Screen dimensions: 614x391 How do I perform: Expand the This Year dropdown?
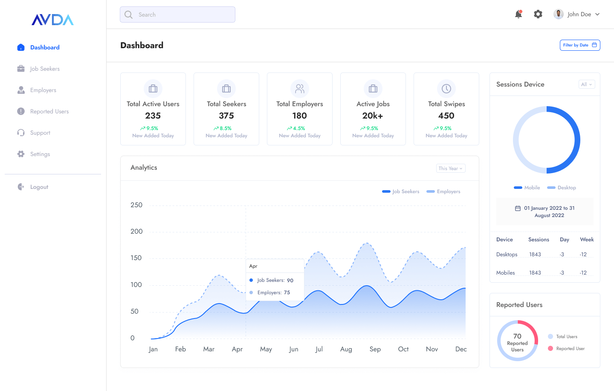pos(451,168)
